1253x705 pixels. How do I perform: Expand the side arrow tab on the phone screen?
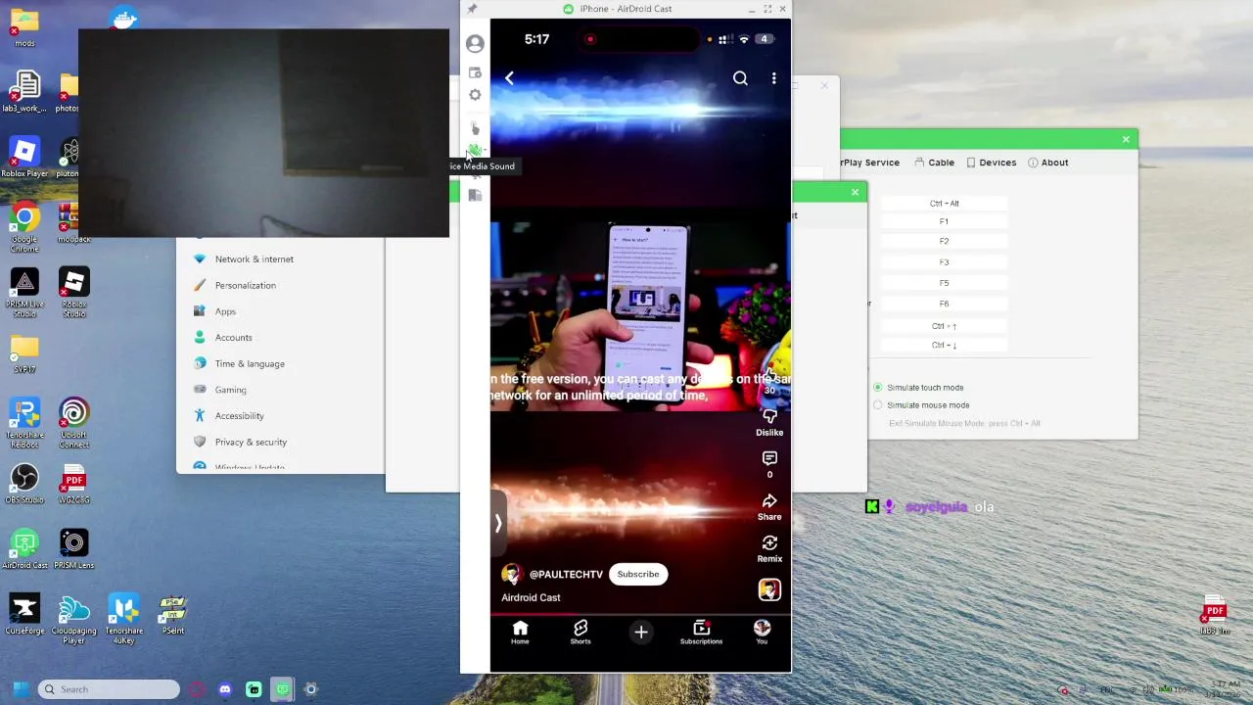pyautogui.click(x=497, y=524)
